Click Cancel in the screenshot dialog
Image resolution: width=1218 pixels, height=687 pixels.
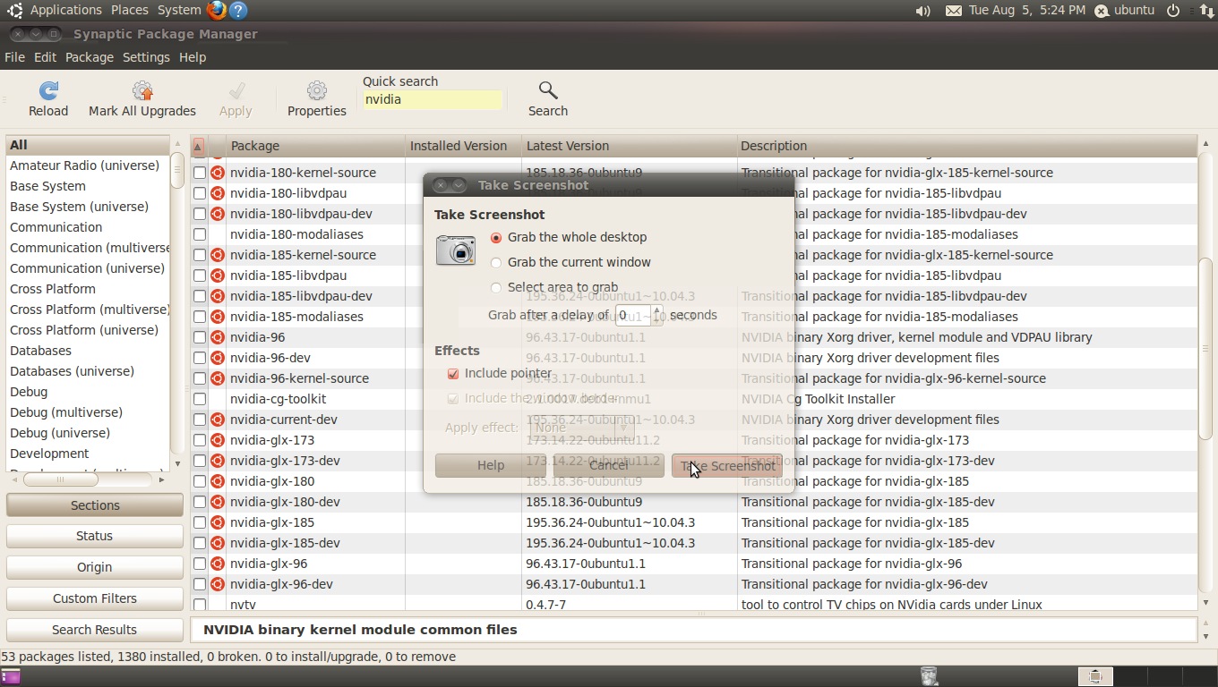point(609,465)
